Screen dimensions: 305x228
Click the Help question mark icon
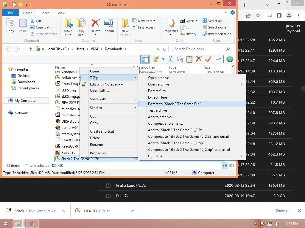[232, 12]
